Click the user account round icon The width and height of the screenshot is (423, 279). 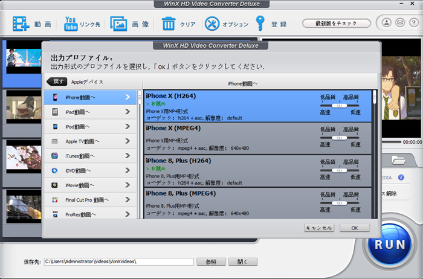click(386, 22)
